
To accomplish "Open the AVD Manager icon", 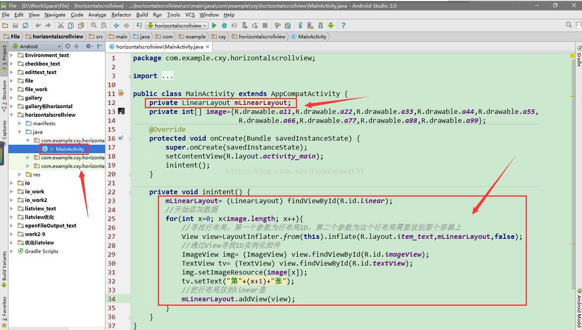I will 310,25.
